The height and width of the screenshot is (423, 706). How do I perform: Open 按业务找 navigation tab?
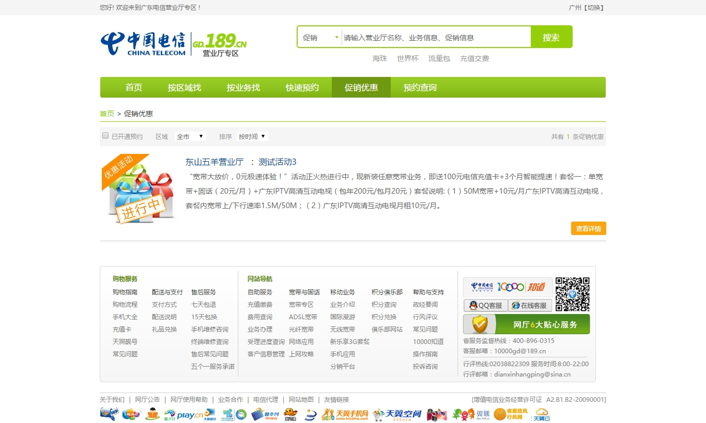[x=243, y=87]
